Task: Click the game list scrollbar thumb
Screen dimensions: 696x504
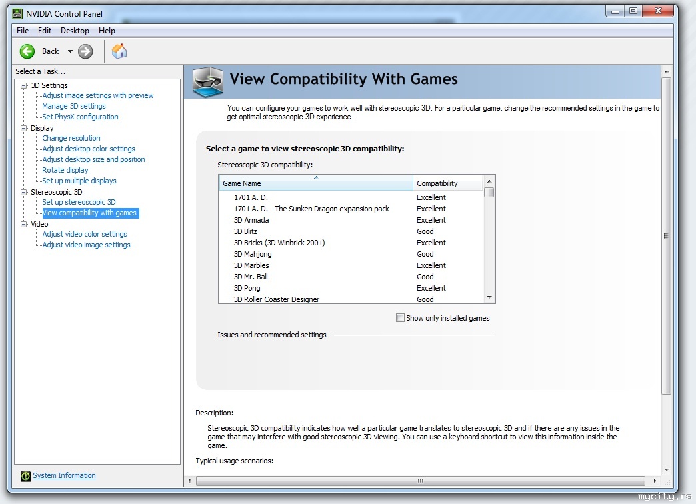Action: [x=489, y=192]
